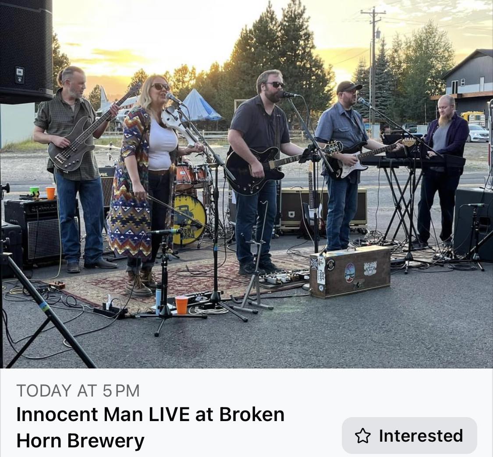Click the yellow bass drum in photo
This screenshot has width=493, height=457.
[189, 219]
